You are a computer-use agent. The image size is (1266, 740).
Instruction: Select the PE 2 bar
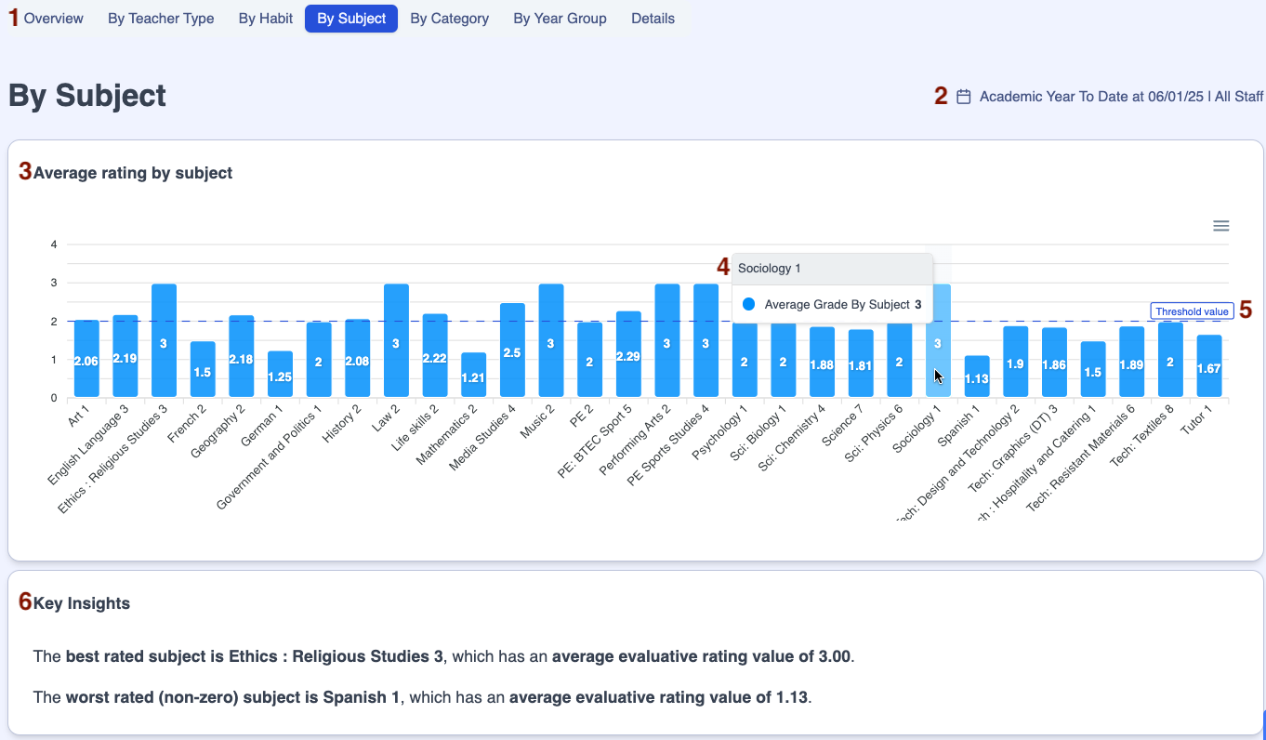click(x=590, y=360)
